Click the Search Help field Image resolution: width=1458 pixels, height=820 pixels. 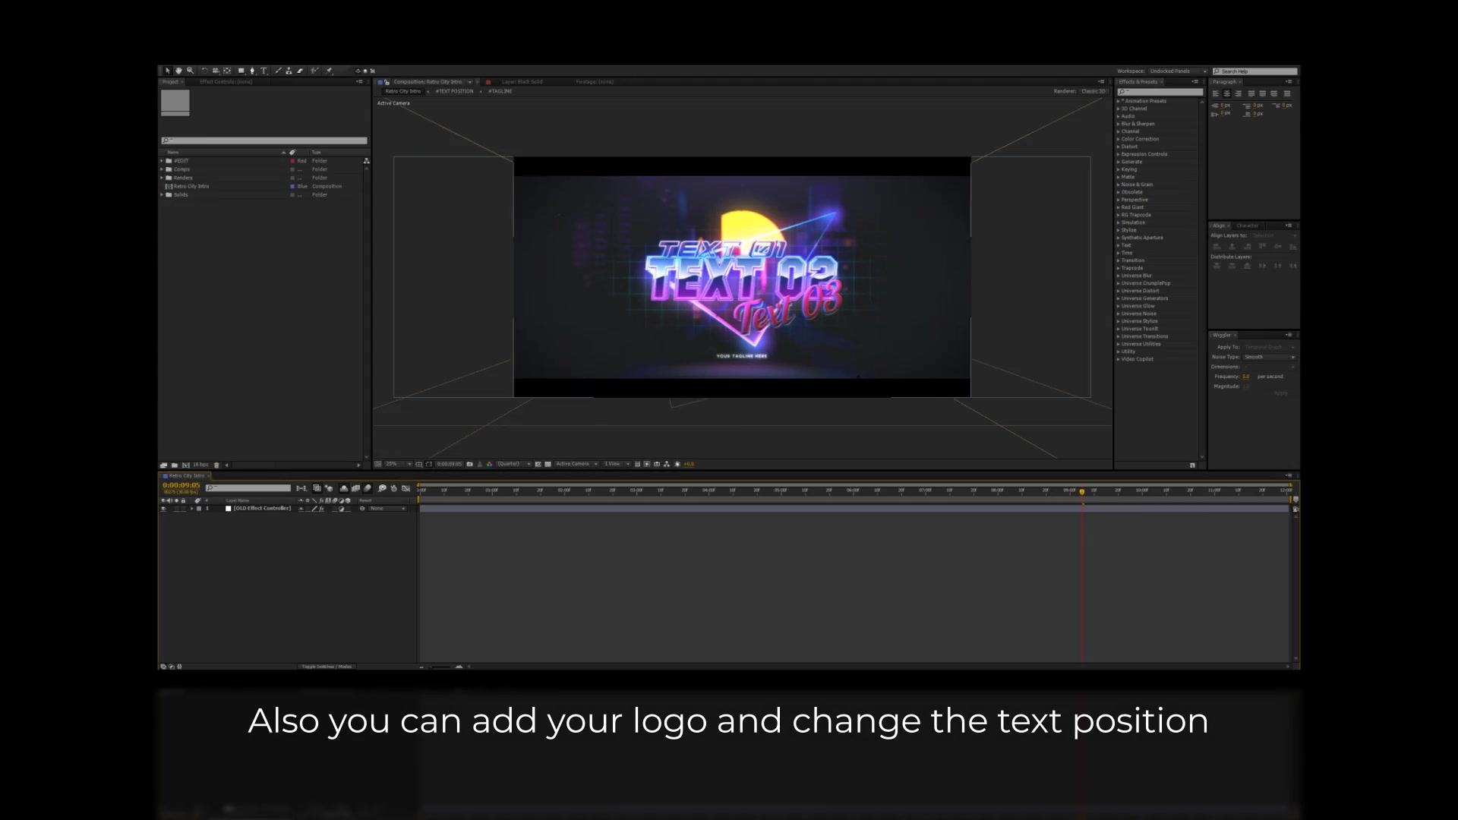[1255, 71]
